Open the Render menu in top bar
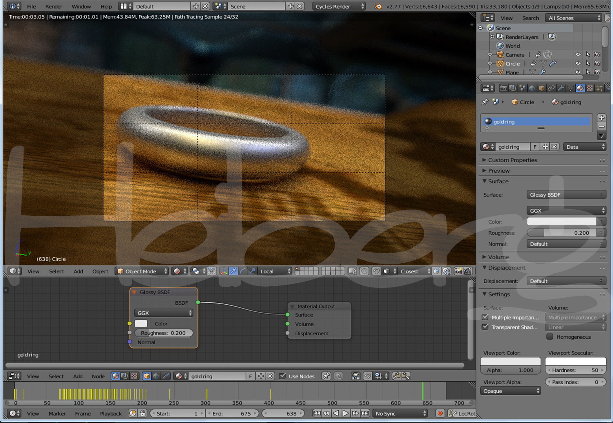Image resolution: width=613 pixels, height=423 pixels. tap(54, 6)
